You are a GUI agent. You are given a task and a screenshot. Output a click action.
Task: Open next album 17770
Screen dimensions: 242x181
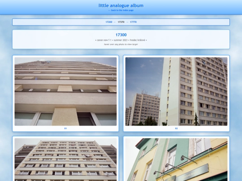tap(133, 22)
